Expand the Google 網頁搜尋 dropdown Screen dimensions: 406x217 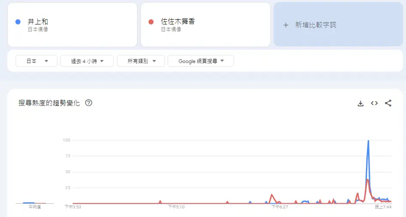point(201,61)
